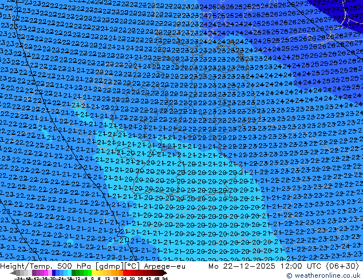Viewport: 363px width, 280px height.
Task: Click the gray left arrow end of legend
Action: pos(13,273)
